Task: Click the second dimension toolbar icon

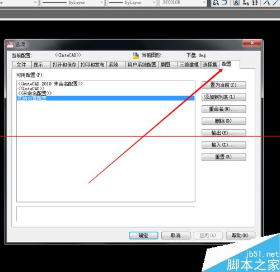Action: (x=255, y=3)
